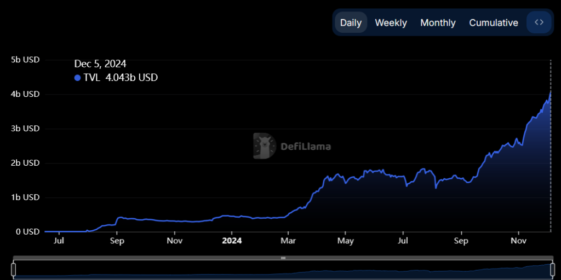Click the 'Nov' label left of '2024'

point(175,241)
